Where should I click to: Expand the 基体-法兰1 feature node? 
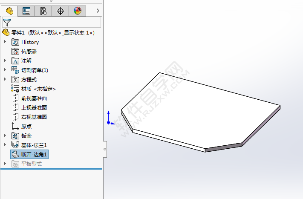5,145
